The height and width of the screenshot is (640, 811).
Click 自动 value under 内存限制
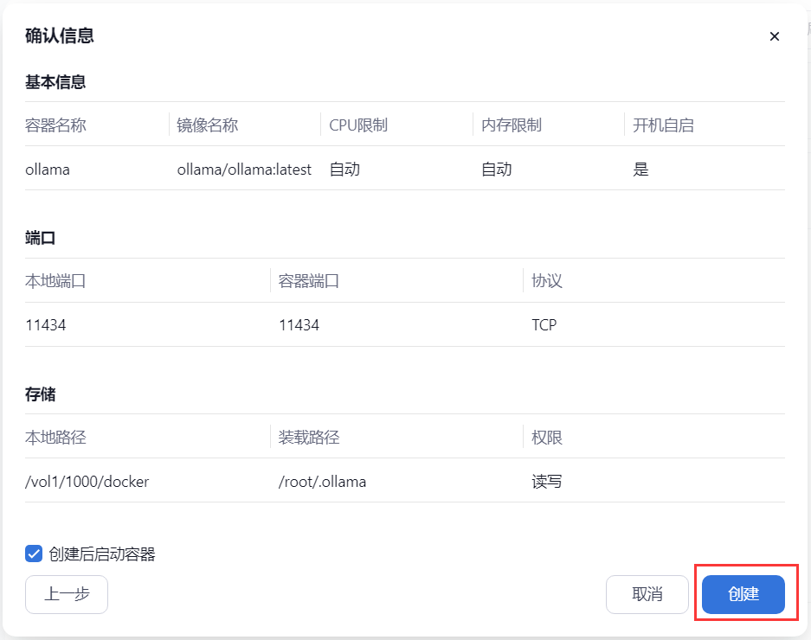(497, 170)
